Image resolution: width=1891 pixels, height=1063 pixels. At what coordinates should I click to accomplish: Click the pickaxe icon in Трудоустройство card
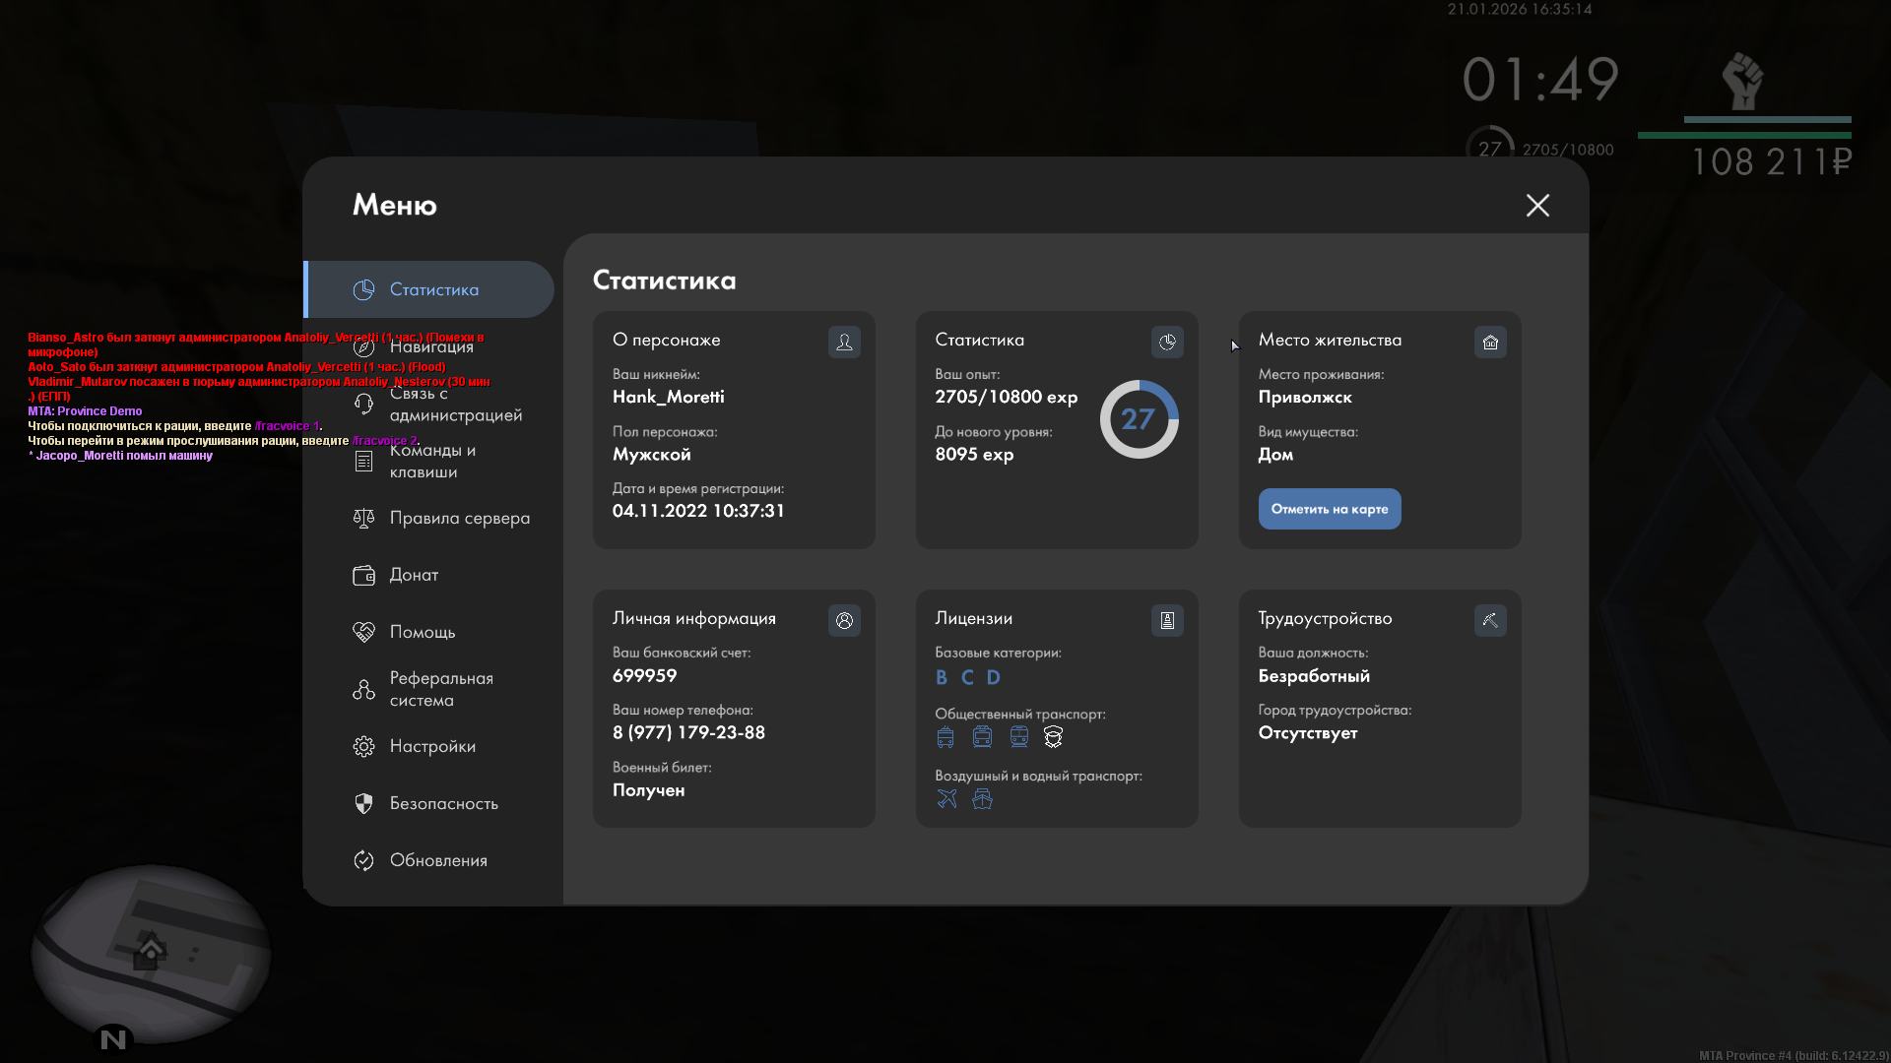click(x=1490, y=620)
